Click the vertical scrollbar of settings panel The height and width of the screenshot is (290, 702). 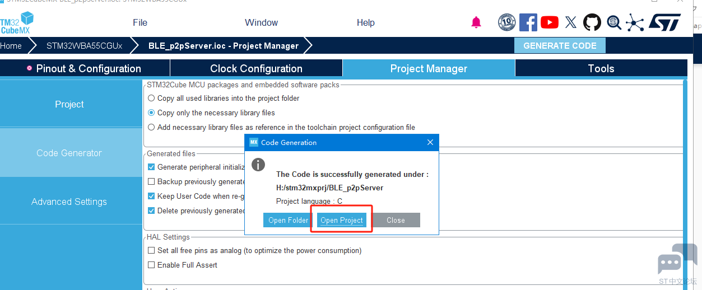[x=685, y=185]
